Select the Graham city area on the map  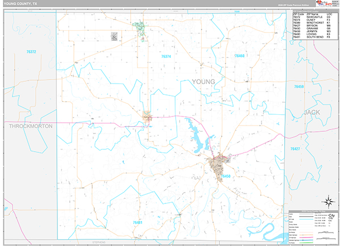click(x=218, y=167)
